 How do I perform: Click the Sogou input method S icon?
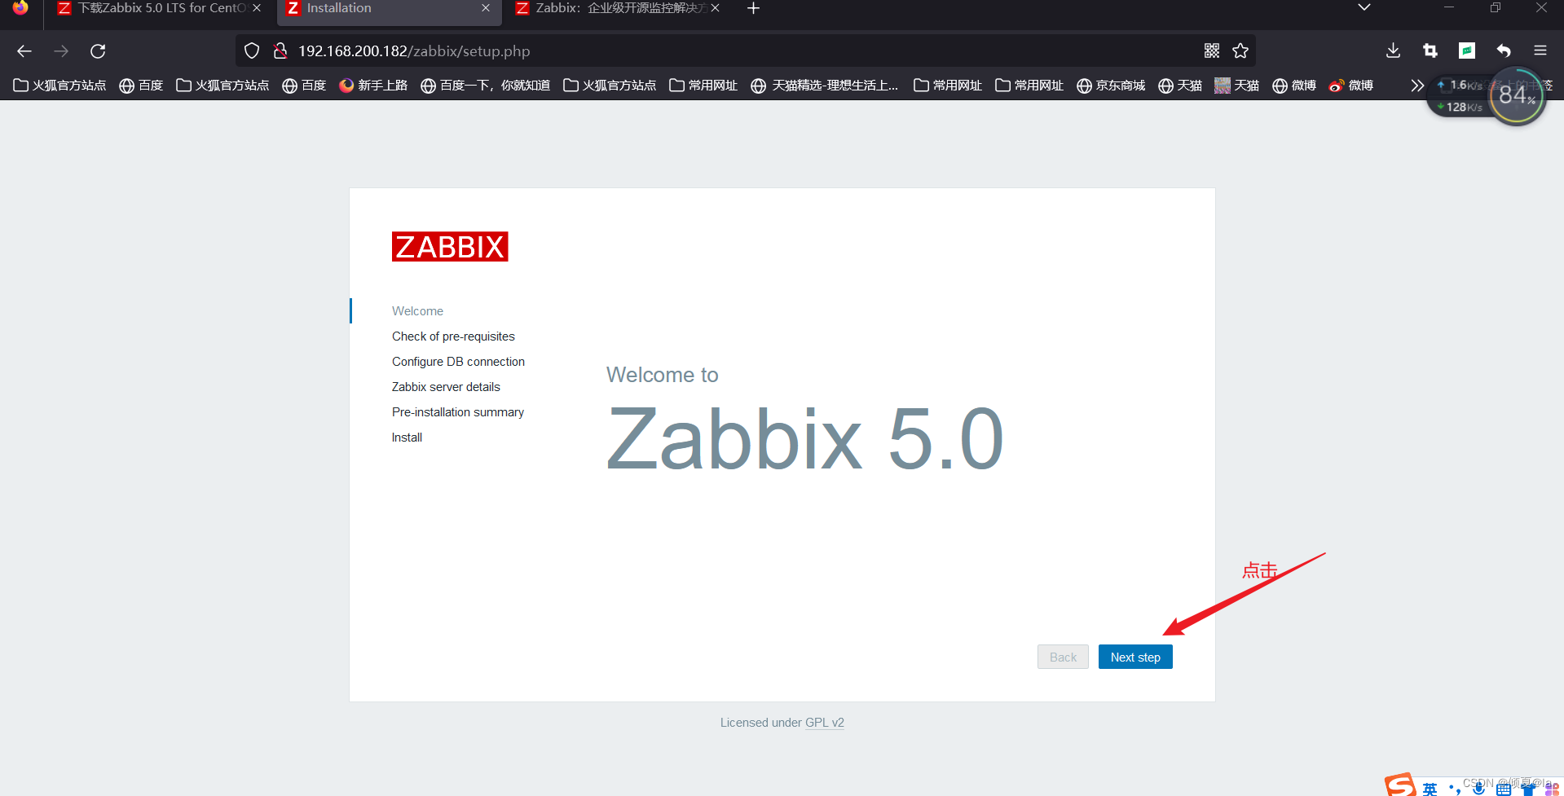pyautogui.click(x=1401, y=785)
